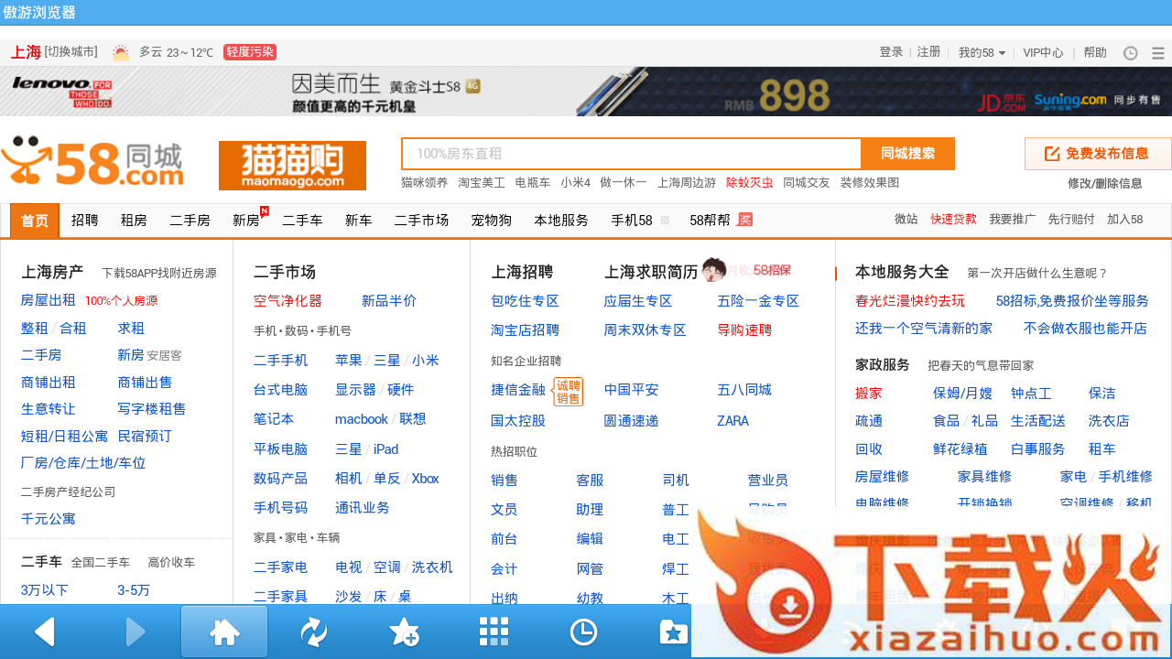Image resolution: width=1172 pixels, height=659 pixels.
Task: Click hot search term 猫咪领养
Action: [x=425, y=183]
